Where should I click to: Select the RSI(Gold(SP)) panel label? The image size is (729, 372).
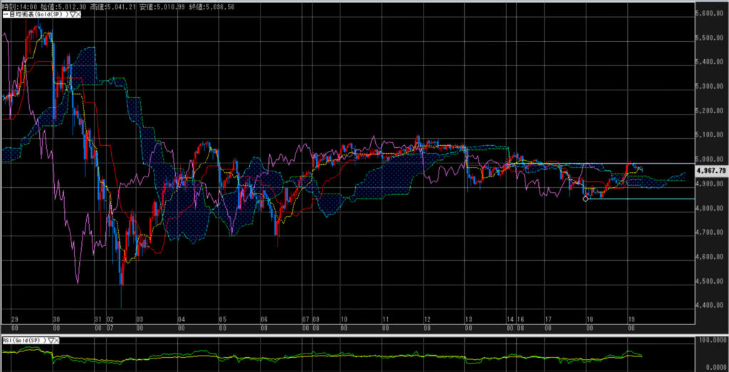pos(23,341)
